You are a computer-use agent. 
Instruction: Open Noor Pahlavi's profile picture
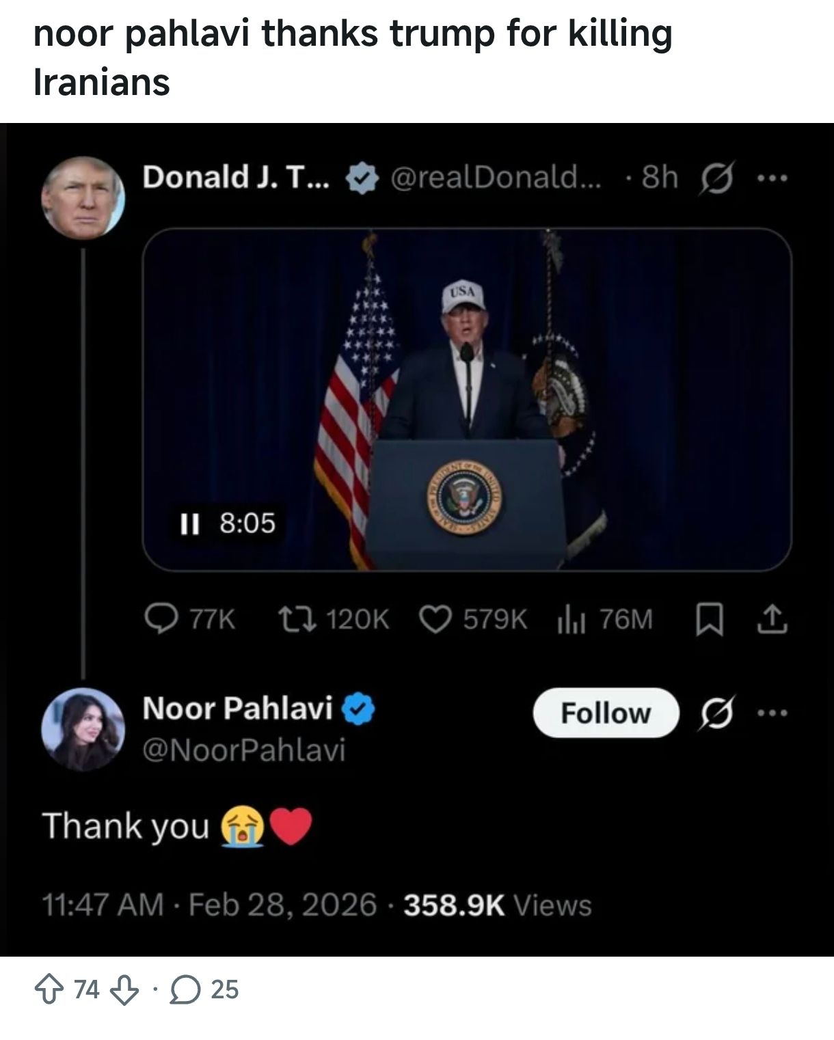83,728
